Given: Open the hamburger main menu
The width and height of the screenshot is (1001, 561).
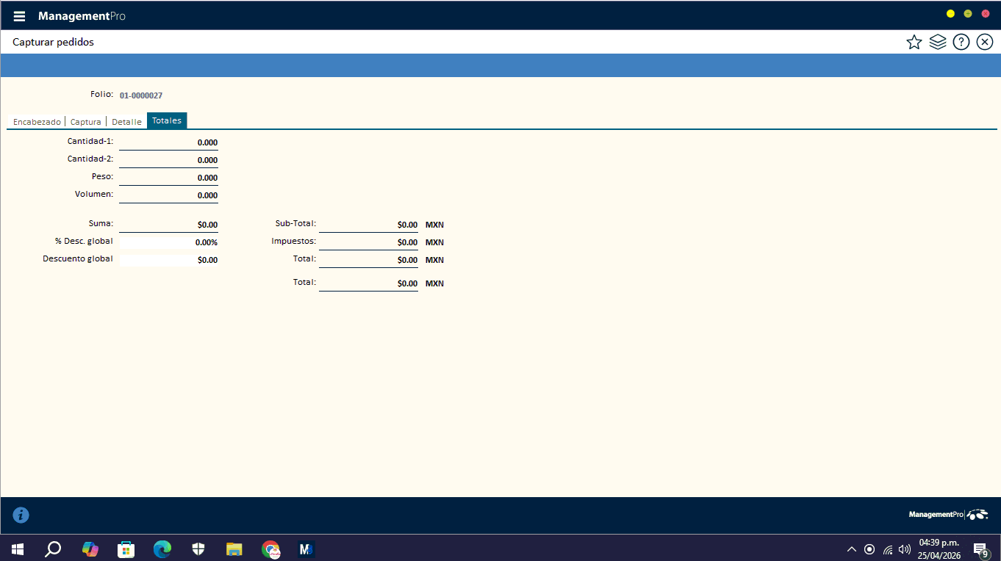Looking at the screenshot, I should click(19, 16).
